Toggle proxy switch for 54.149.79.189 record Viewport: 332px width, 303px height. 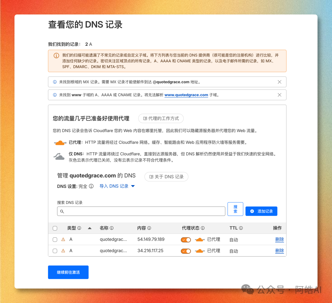pyautogui.click(x=186, y=240)
